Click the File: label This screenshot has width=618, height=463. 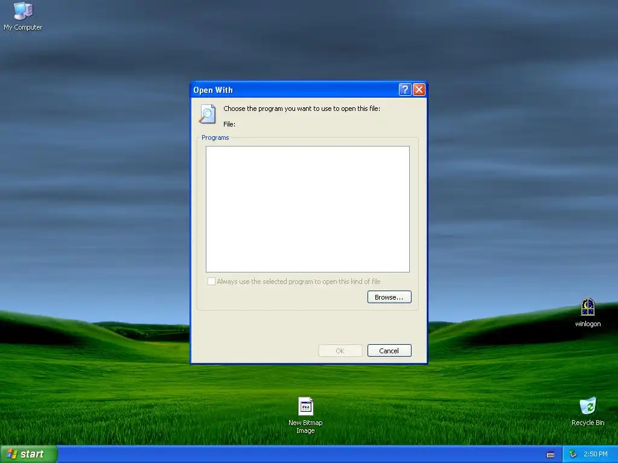[x=229, y=124]
